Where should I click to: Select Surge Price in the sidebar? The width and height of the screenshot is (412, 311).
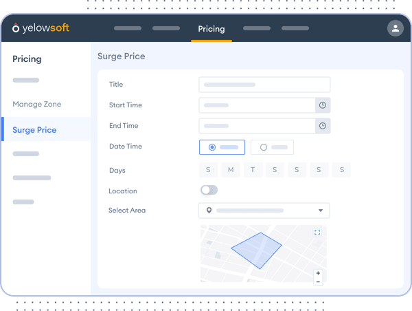click(x=34, y=130)
